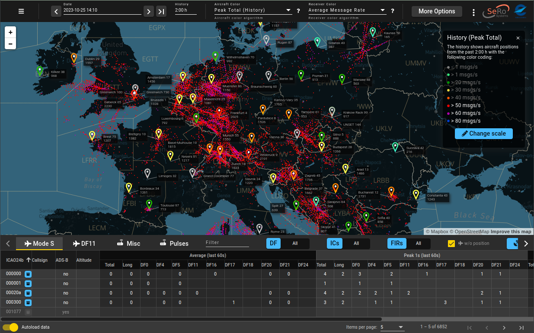The width and height of the screenshot is (534, 333).
Task: Click the History duration field
Action: point(186,10)
